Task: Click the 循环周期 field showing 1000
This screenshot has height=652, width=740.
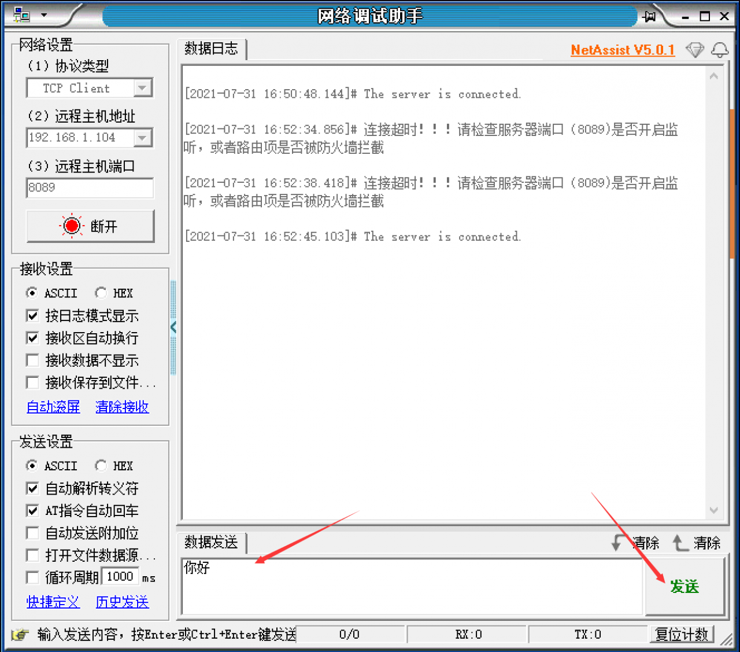Action: (120, 577)
